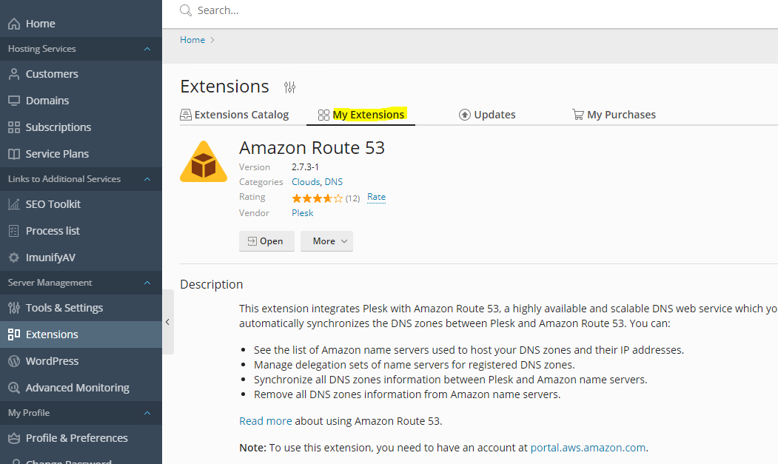
Task: Open the My Purchases tab
Action: 614,115
